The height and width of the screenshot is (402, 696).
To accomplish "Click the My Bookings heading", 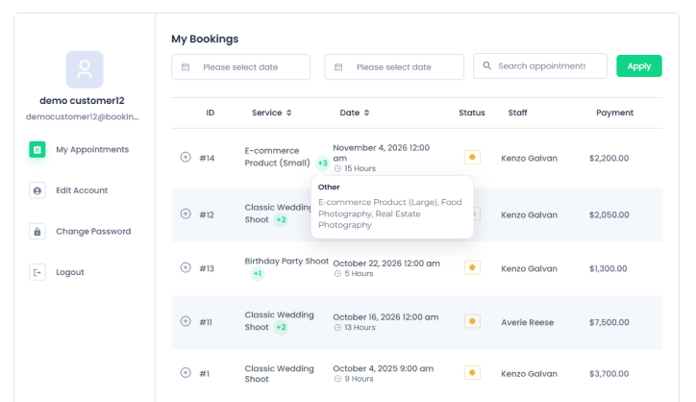I will 205,39.
